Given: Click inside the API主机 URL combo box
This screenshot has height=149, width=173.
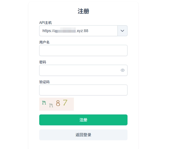Looking at the screenshot, I should (x=78, y=31).
